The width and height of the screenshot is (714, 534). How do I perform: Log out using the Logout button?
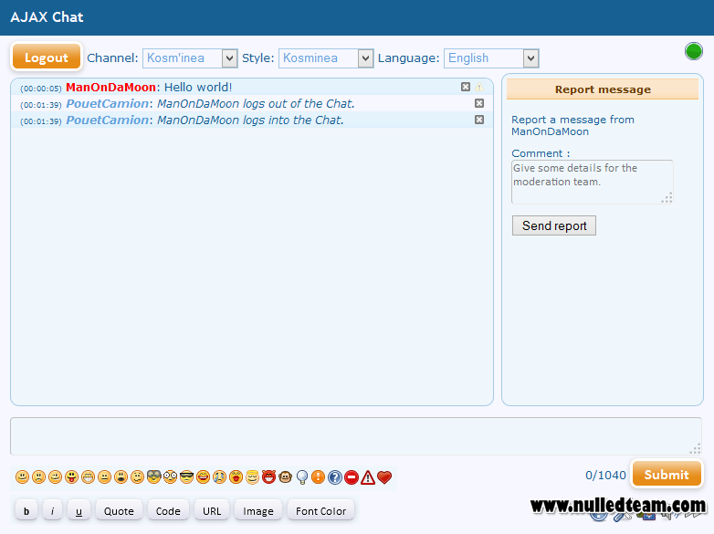pyautogui.click(x=46, y=57)
